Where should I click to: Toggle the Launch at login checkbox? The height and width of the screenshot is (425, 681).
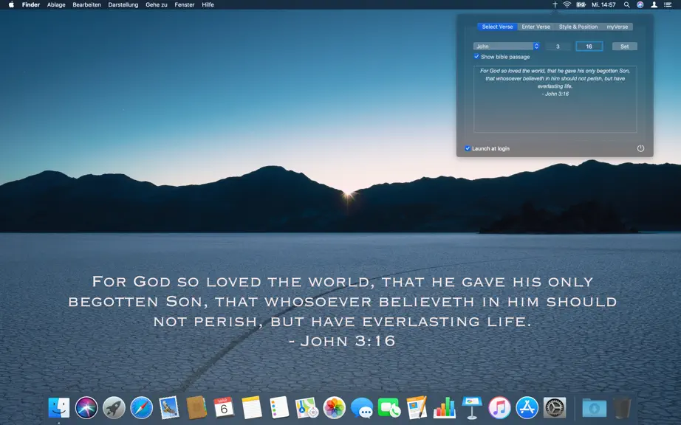(x=468, y=148)
